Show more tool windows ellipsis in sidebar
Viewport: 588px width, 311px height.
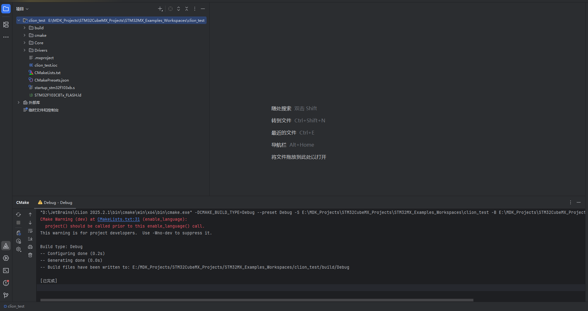tap(6, 37)
